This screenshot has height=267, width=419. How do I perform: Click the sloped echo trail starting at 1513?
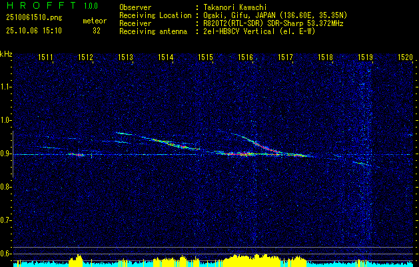(158, 141)
